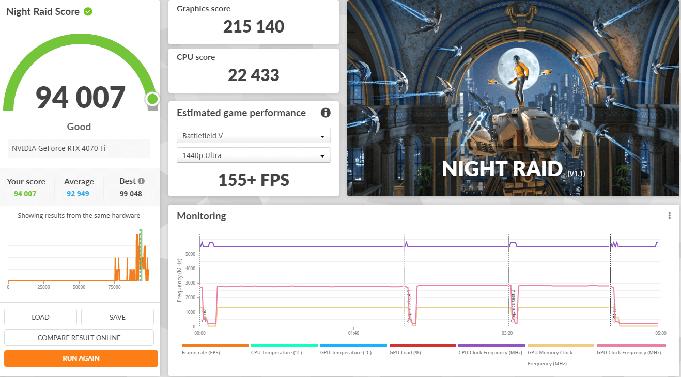Click the green score gauge marker
Image resolution: width=681 pixels, height=377 pixels.
point(152,99)
